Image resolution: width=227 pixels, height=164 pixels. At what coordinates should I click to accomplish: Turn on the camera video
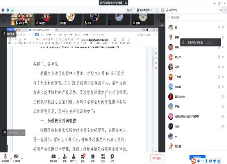16,158
